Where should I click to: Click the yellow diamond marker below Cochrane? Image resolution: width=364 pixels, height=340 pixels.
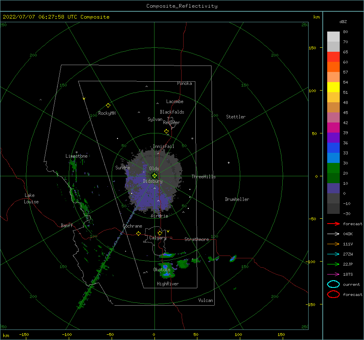click(139, 233)
